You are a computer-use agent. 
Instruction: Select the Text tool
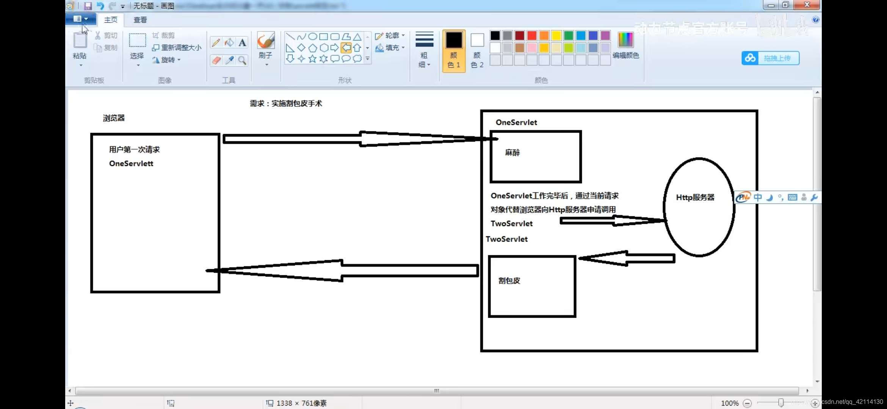[242, 42]
